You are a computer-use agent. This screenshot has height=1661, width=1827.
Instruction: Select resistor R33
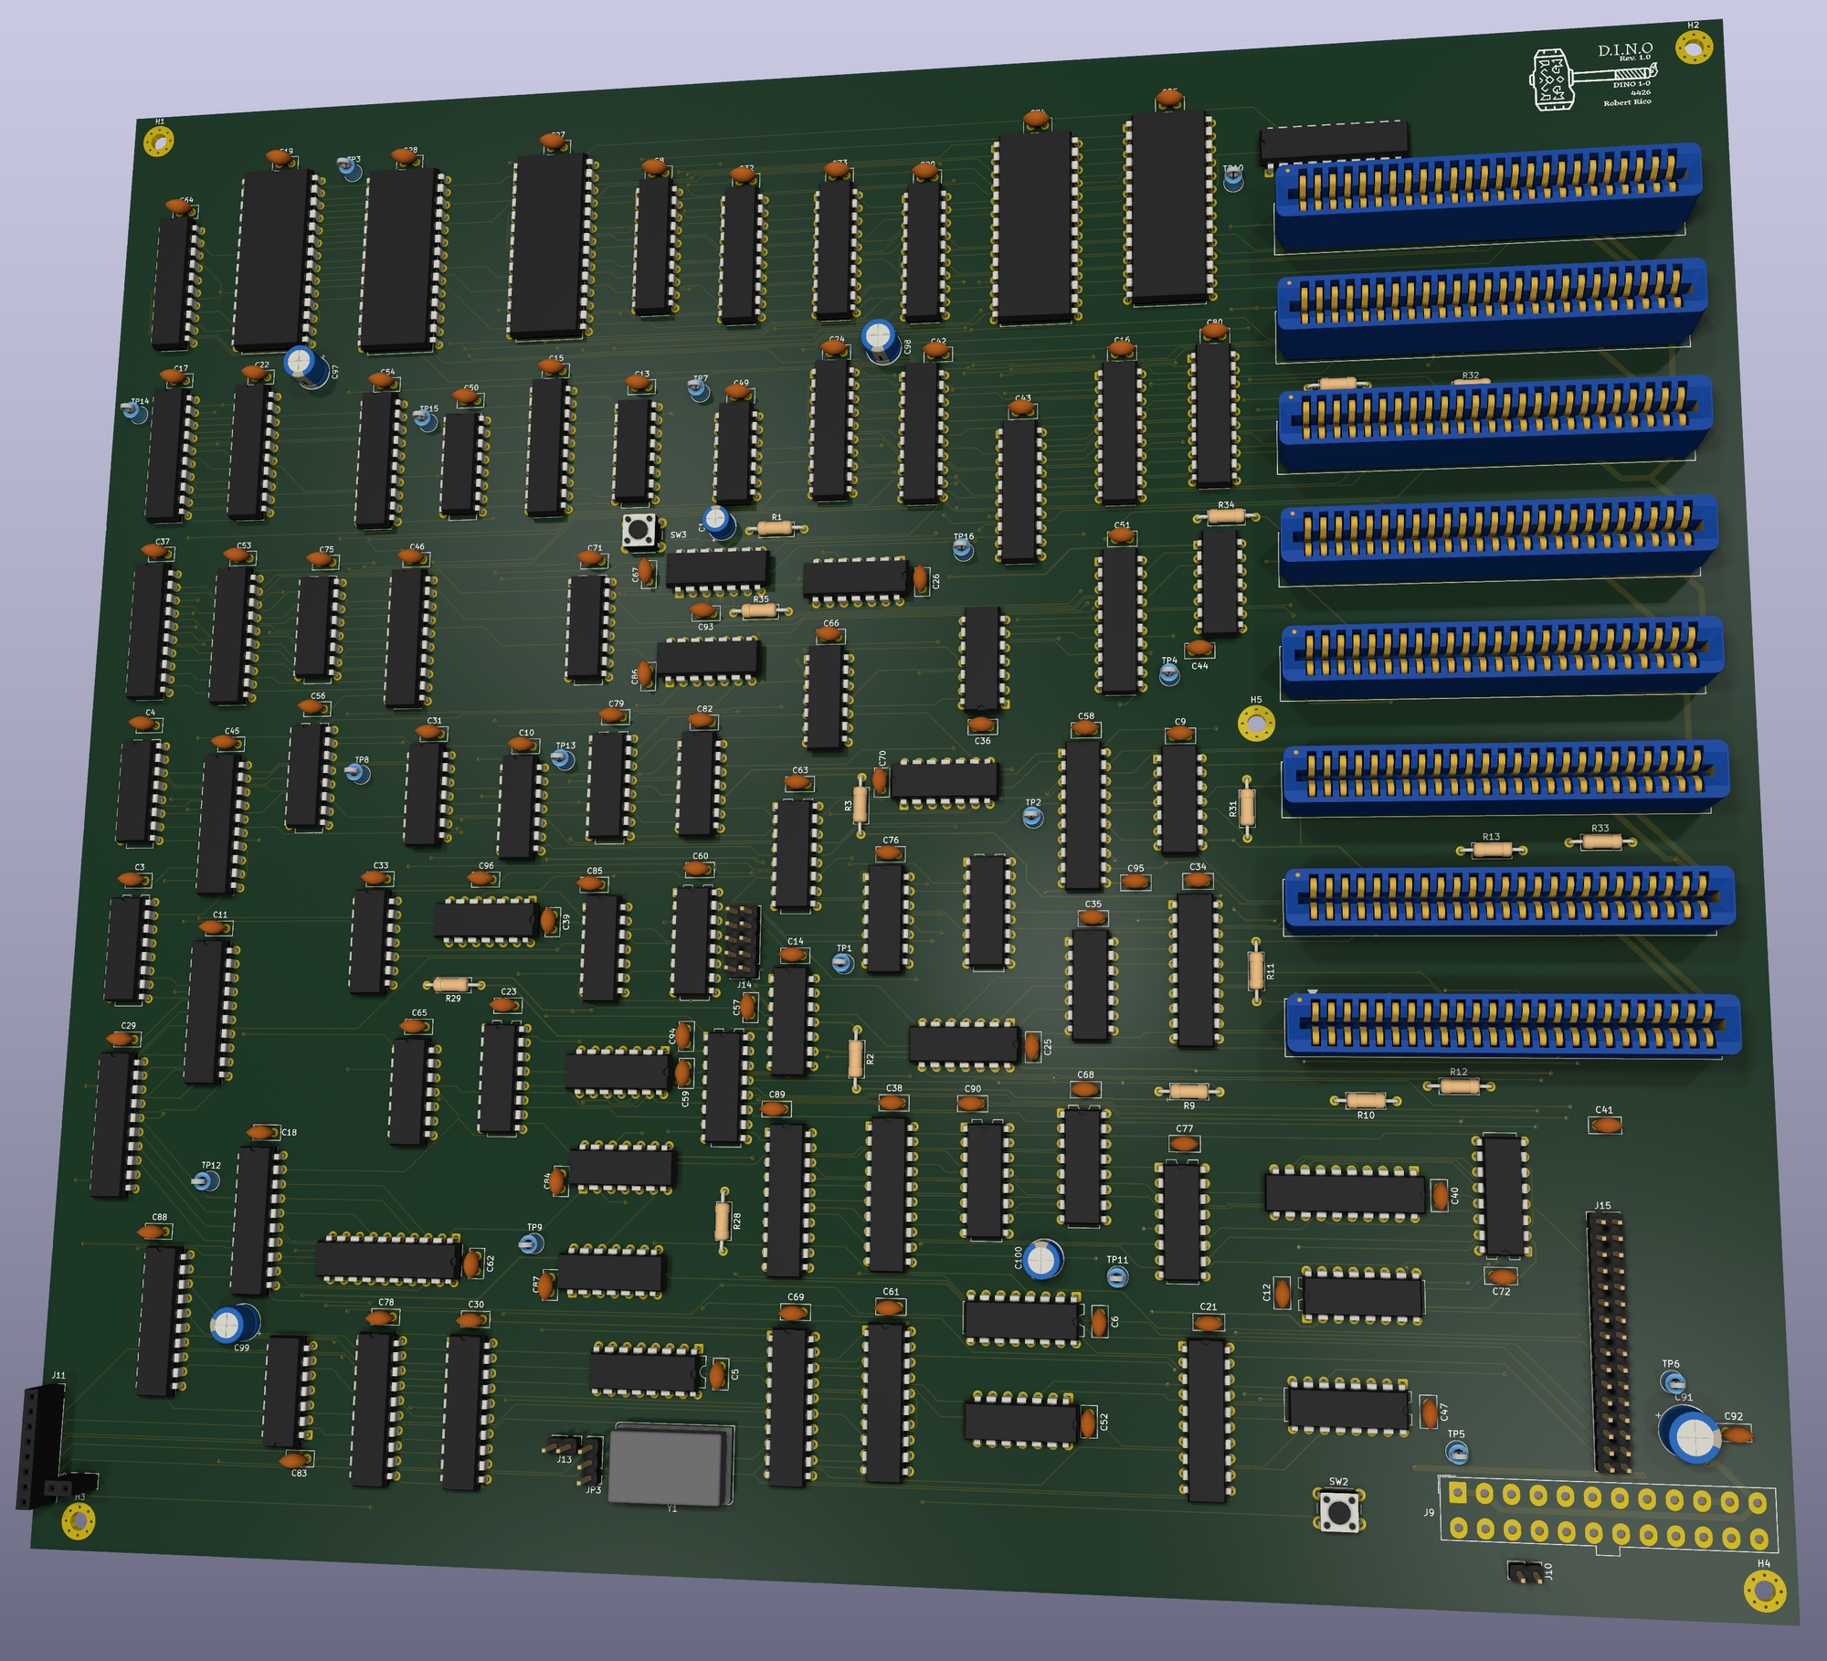(1600, 841)
